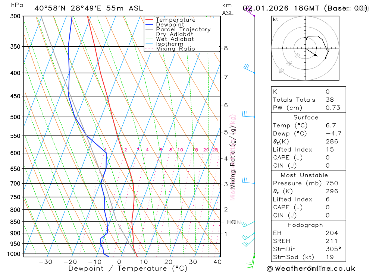Click the wind barb at 400 hPa
The image size is (373, 273).
click(248, 69)
